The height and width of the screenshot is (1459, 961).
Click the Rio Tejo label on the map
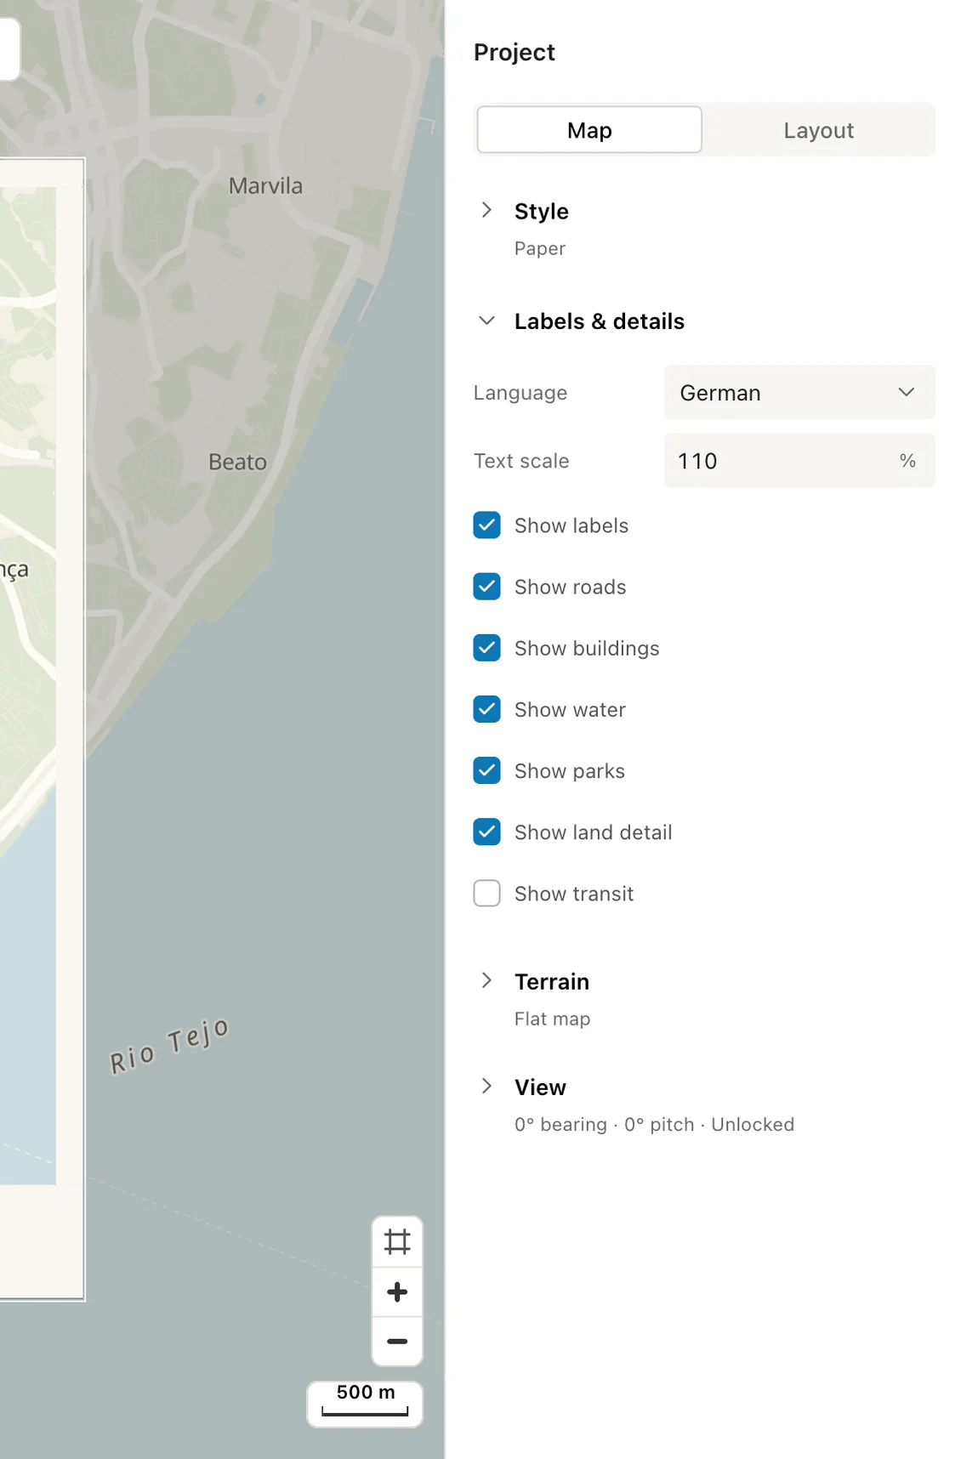point(169,1046)
